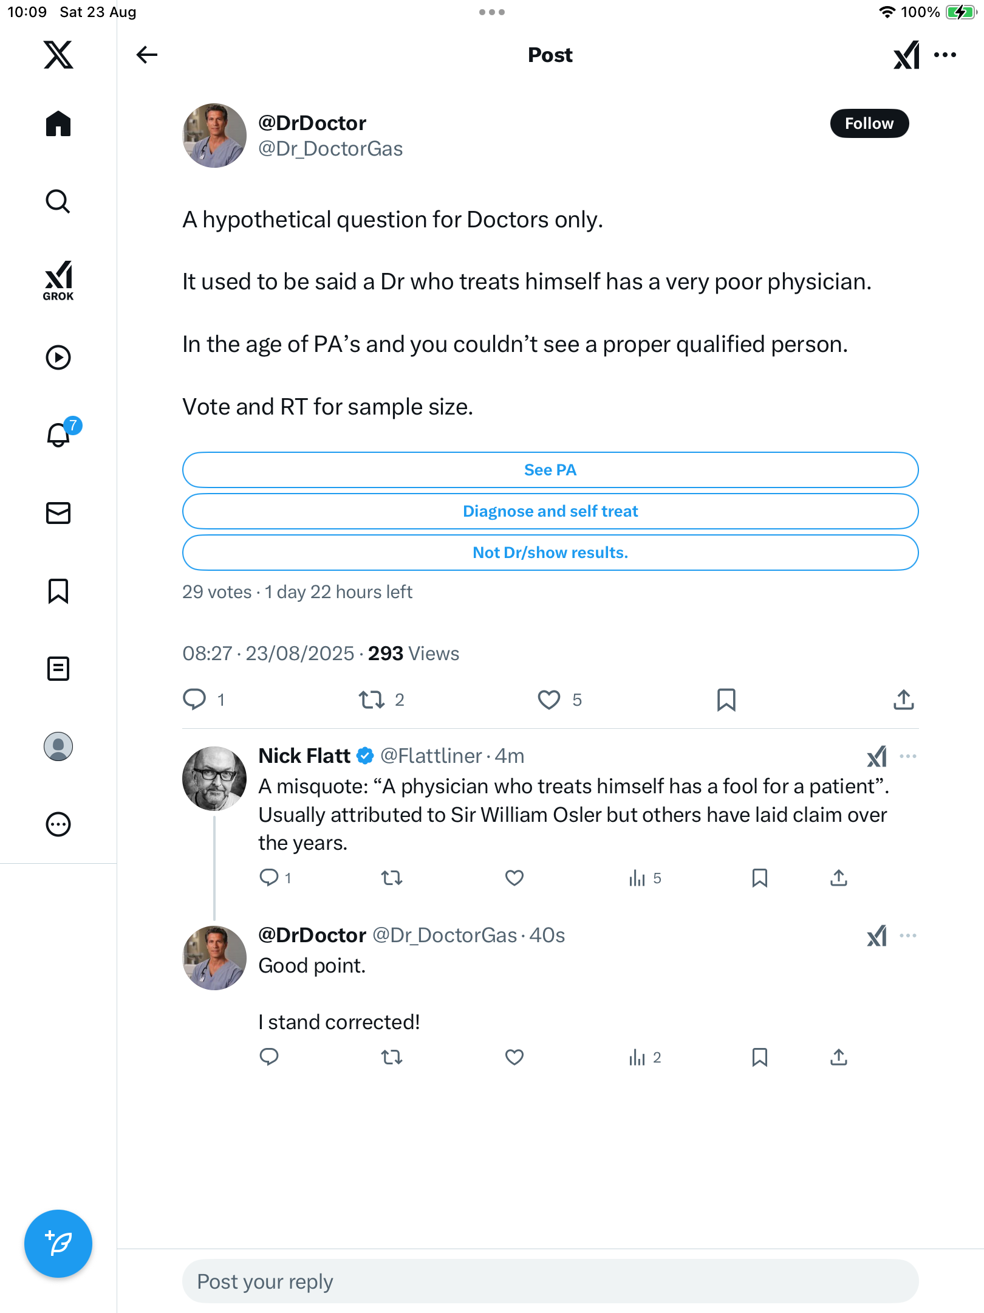Expand the More circle menu in sidebar
The width and height of the screenshot is (984, 1313).
tap(58, 824)
